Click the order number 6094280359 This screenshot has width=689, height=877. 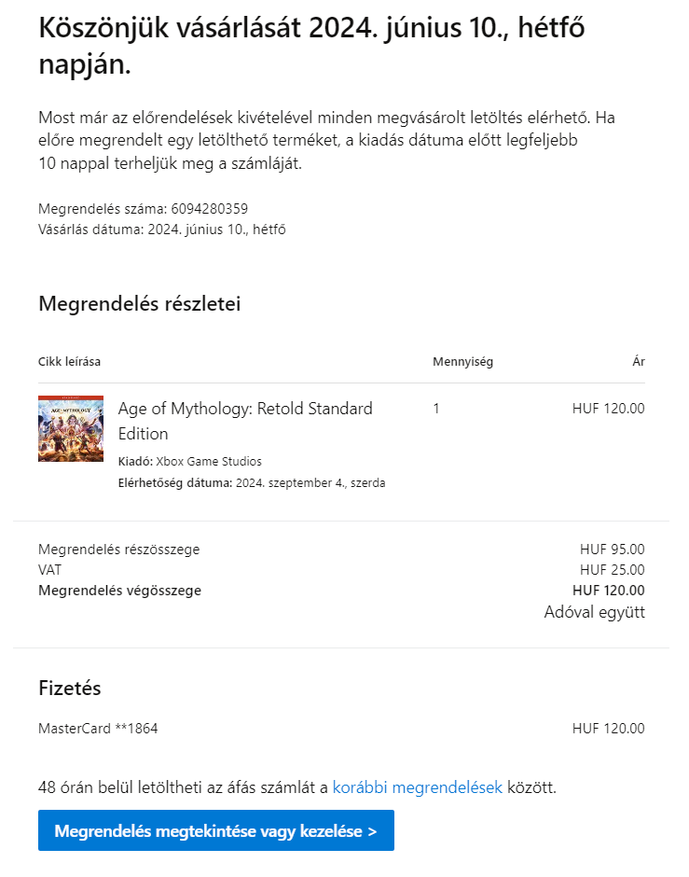pyautogui.click(x=209, y=209)
